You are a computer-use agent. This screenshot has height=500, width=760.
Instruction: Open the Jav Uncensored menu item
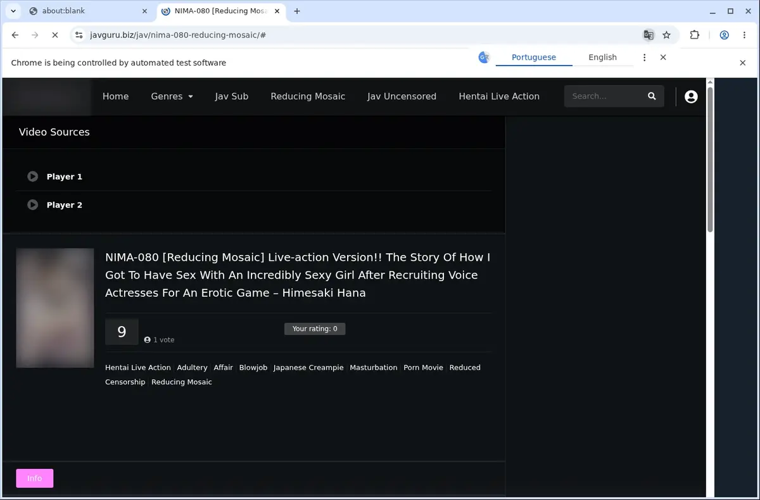402,96
